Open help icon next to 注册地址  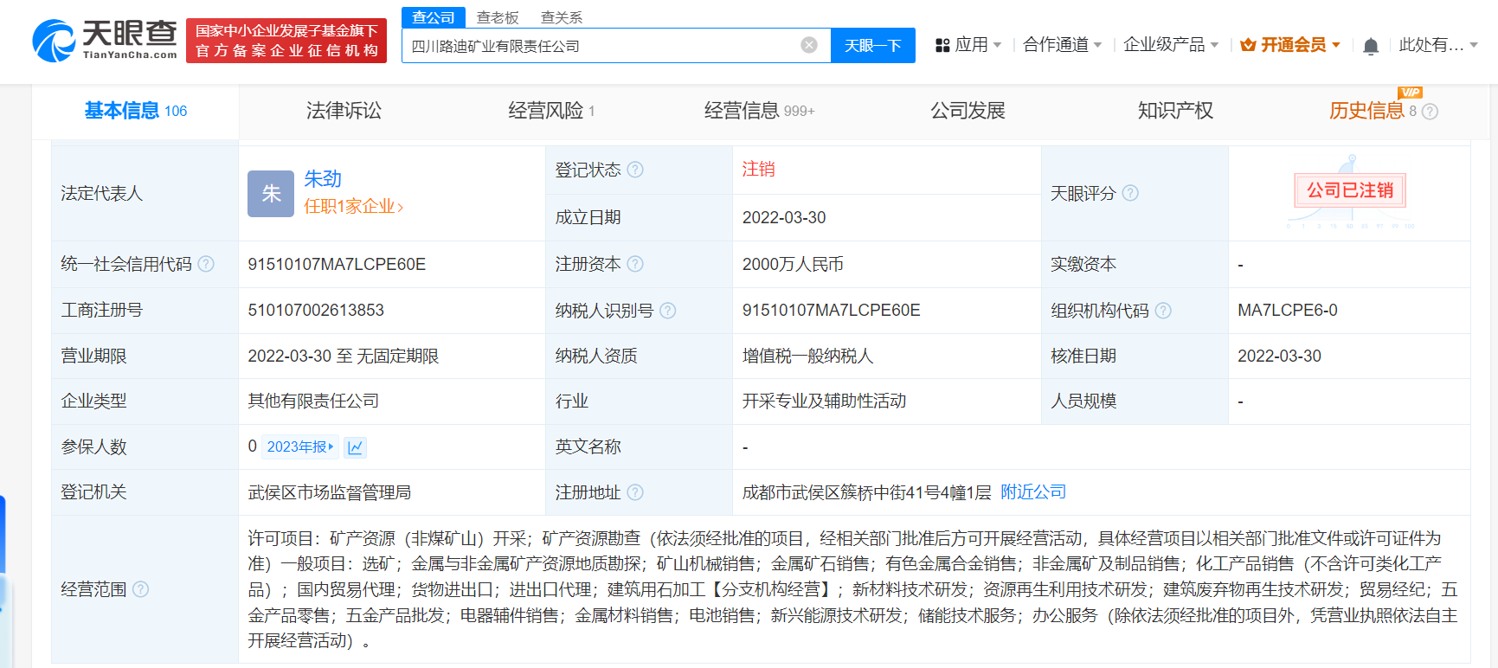coord(635,492)
